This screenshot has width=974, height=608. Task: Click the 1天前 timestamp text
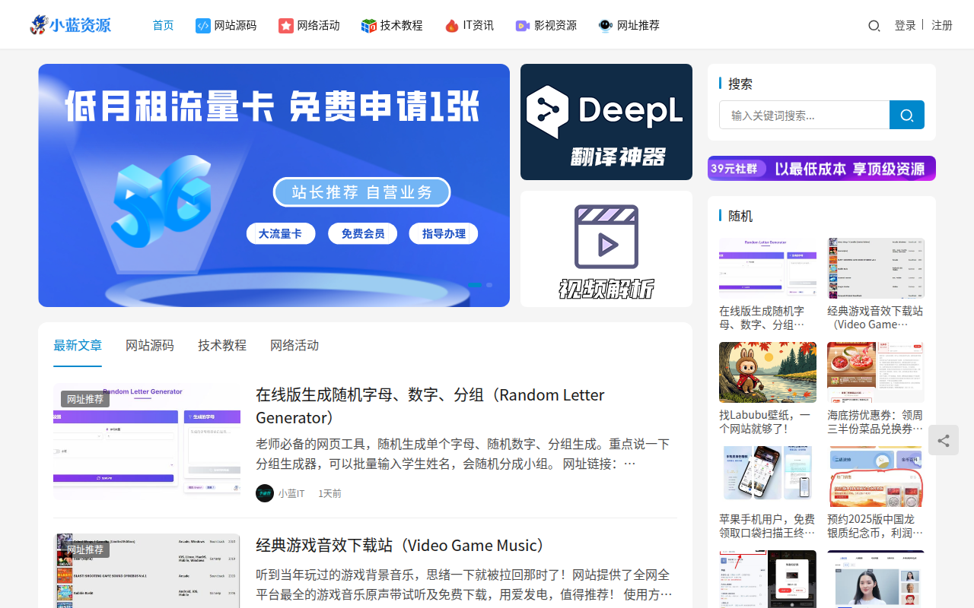pyautogui.click(x=329, y=493)
